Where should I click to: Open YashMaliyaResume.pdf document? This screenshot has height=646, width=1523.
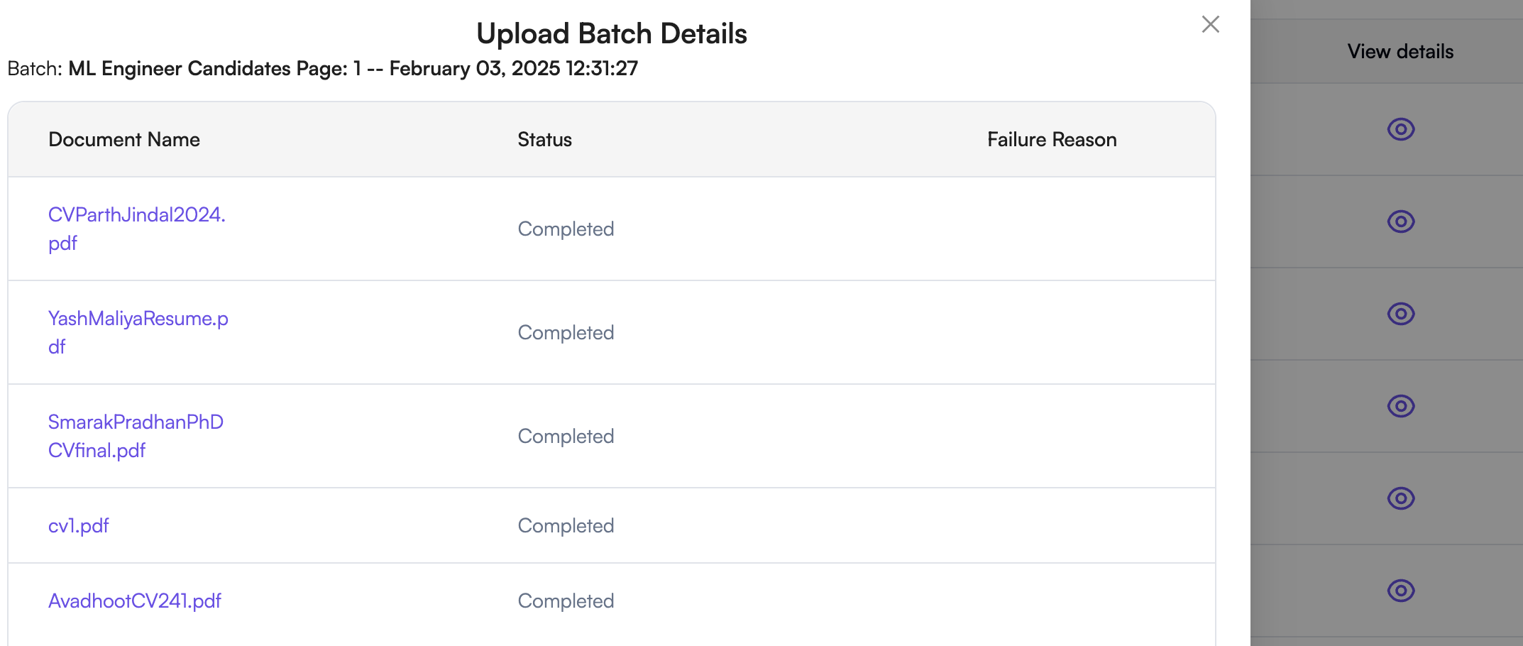pyautogui.click(x=138, y=332)
